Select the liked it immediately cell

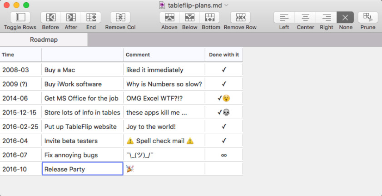click(164, 70)
